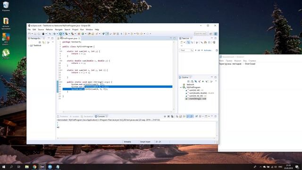Image resolution: width=302 pixels, height=170 pixels.
Task: Open the Run menu
Action: pos(82,29)
